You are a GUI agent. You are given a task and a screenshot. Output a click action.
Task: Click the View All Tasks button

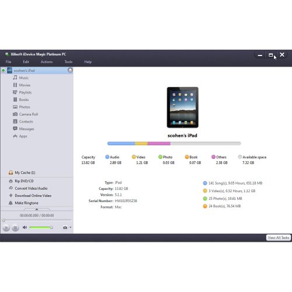279,238
